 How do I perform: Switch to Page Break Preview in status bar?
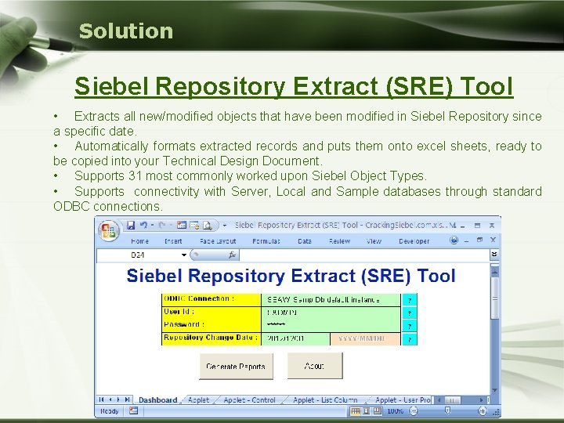tap(377, 410)
